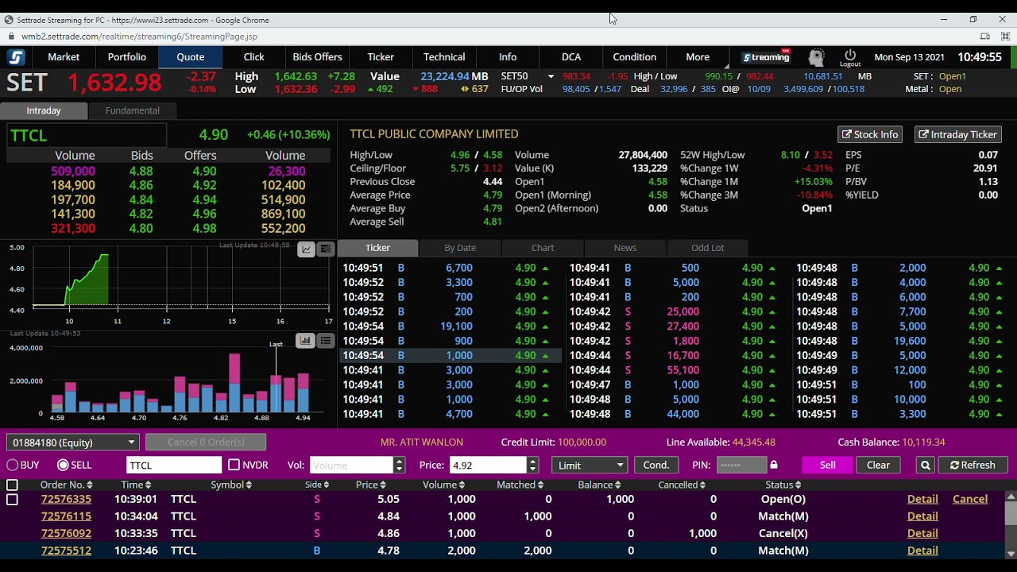Click the Logout power icon
Screen dimensions: 1017x572
pos(850,57)
